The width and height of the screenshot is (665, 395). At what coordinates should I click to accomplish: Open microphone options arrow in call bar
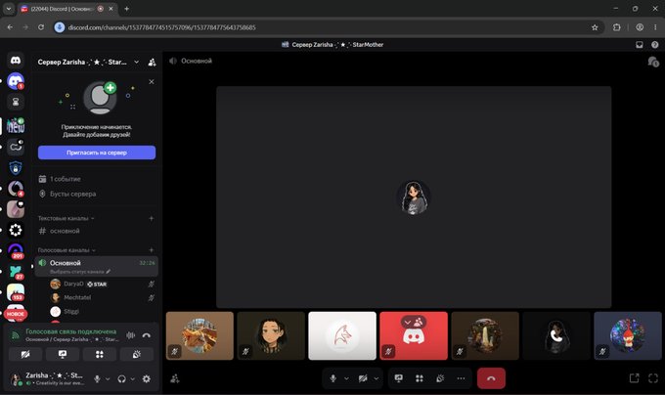(x=346, y=378)
